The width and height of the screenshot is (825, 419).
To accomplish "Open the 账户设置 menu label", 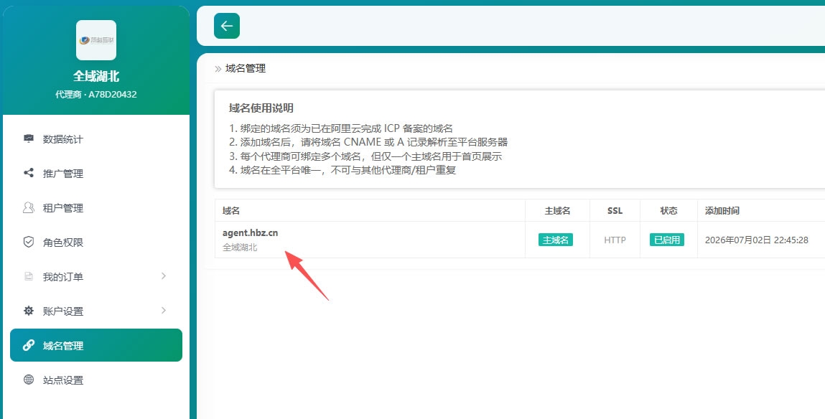I will [63, 311].
